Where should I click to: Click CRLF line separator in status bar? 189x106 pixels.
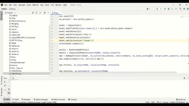pyautogui.click(x=153, y=102)
